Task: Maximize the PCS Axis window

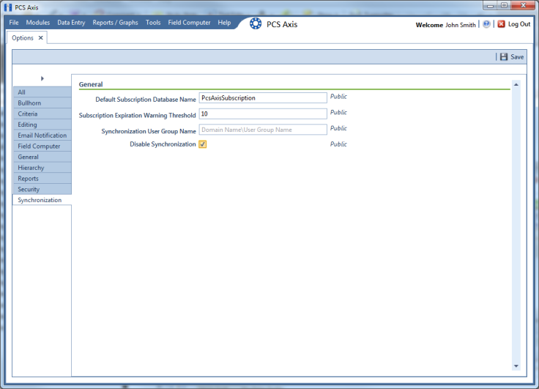Action: (x=504, y=6)
